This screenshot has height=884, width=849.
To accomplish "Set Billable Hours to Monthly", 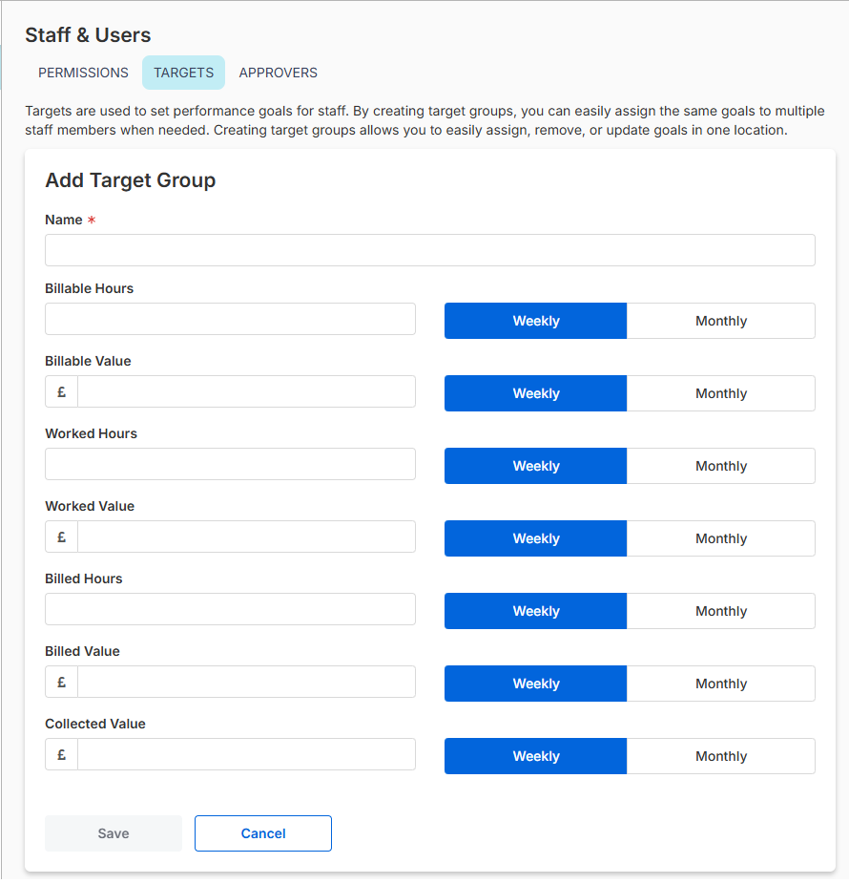I will coord(720,321).
